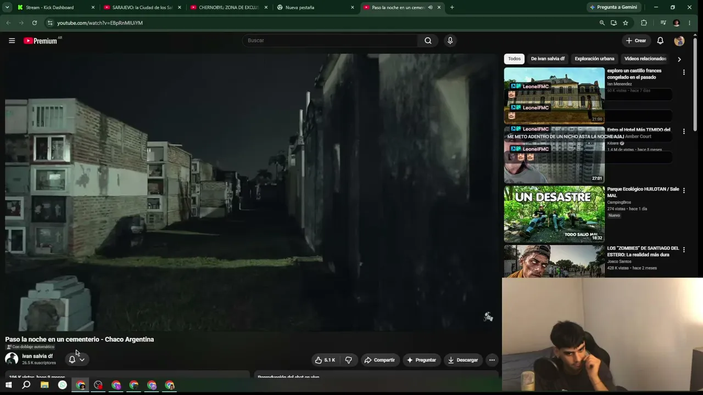This screenshot has height=395, width=703.
Task: Open WhatsApp from the taskbar
Action: [x=63, y=385]
